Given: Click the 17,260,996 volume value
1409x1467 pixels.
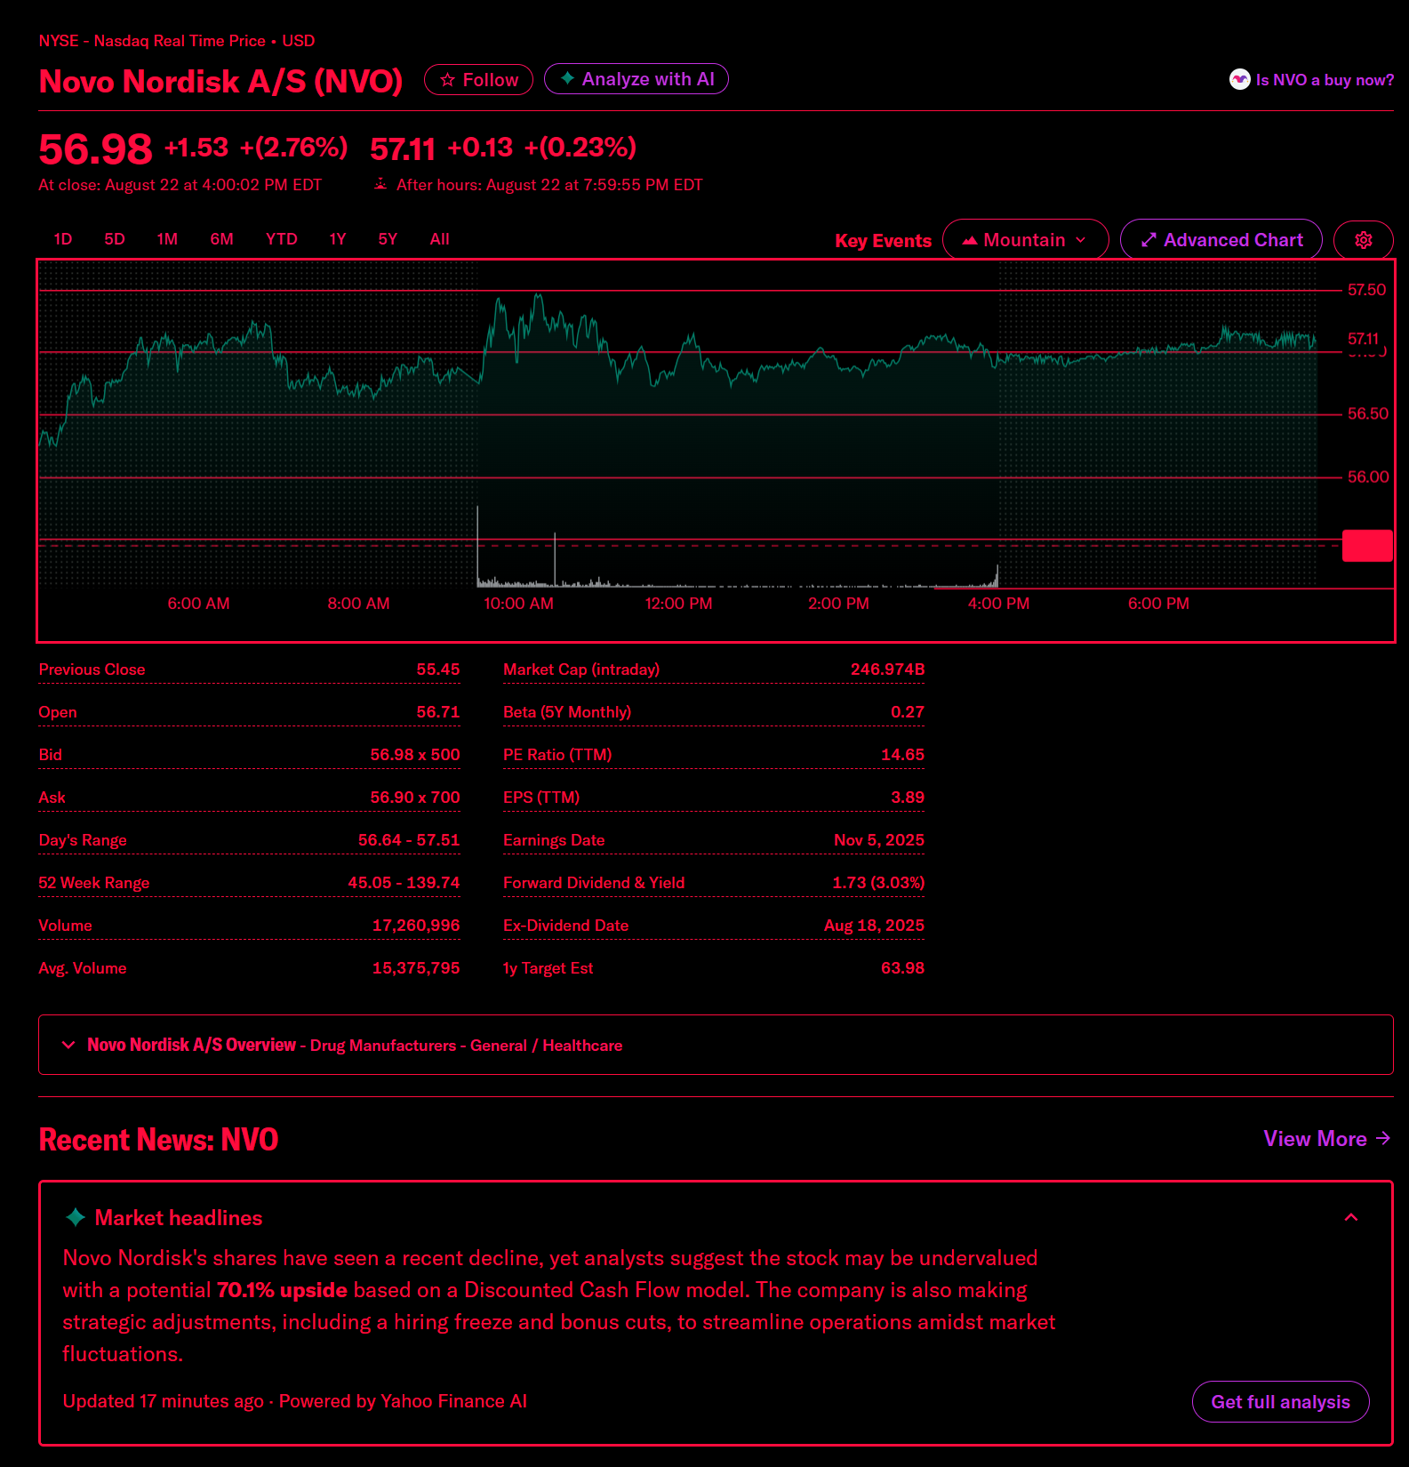Looking at the screenshot, I should [x=416, y=926].
